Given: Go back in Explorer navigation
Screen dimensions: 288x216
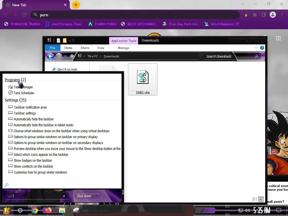Looking at the screenshot, I should (x=50, y=56).
